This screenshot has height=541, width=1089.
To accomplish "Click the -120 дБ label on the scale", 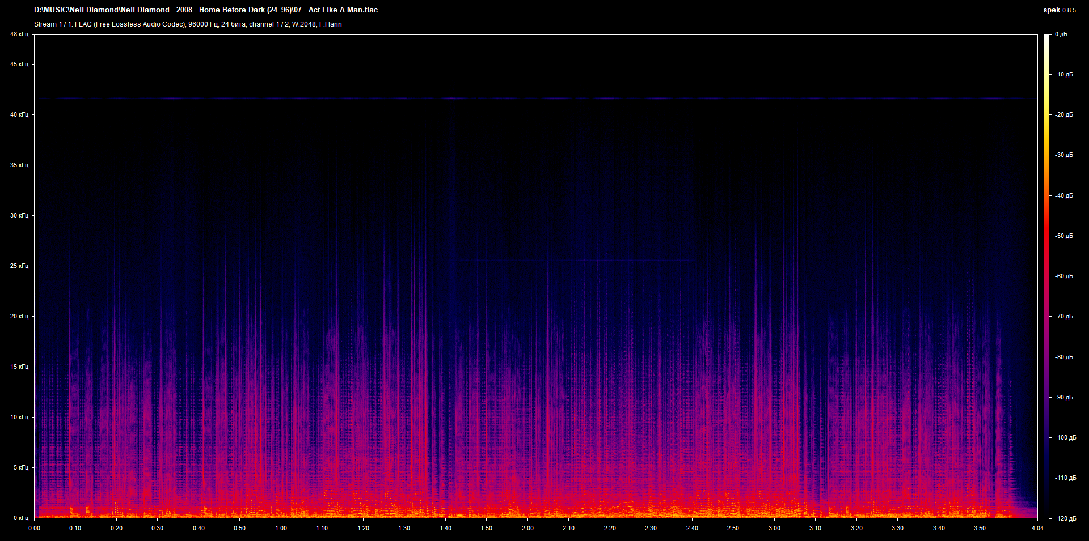I will point(1065,518).
